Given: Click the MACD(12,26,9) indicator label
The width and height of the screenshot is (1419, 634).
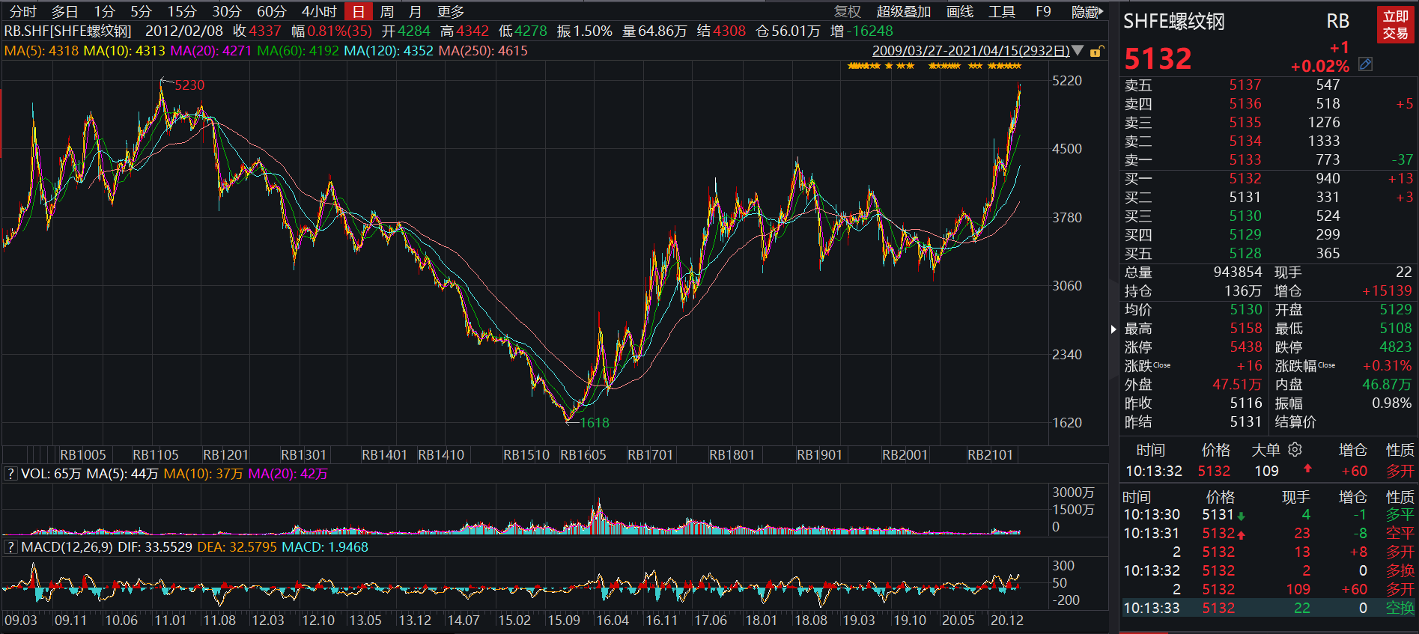Looking at the screenshot, I should (x=67, y=547).
